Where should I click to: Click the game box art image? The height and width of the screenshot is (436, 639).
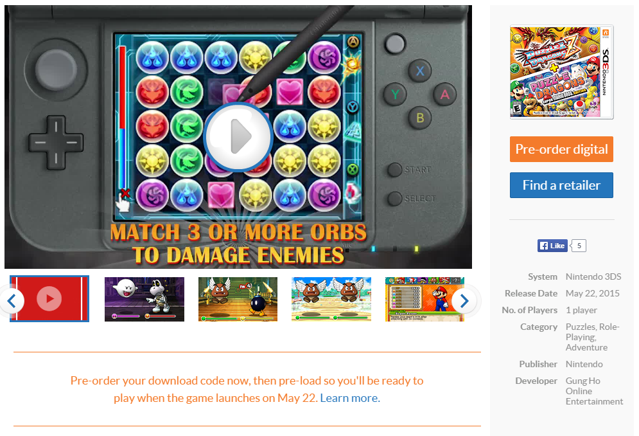click(561, 72)
